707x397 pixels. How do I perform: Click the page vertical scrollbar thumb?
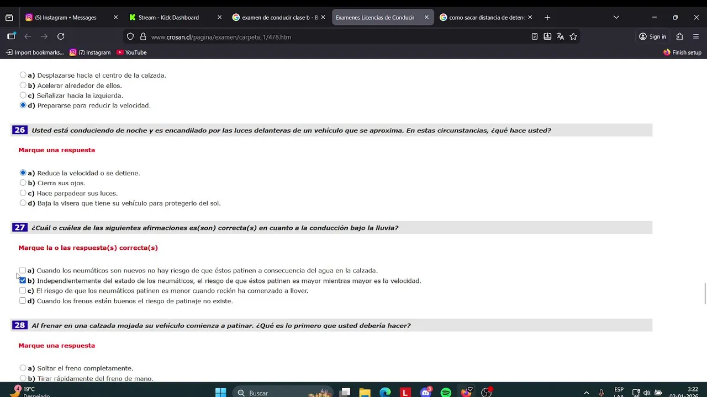pyautogui.click(x=705, y=293)
